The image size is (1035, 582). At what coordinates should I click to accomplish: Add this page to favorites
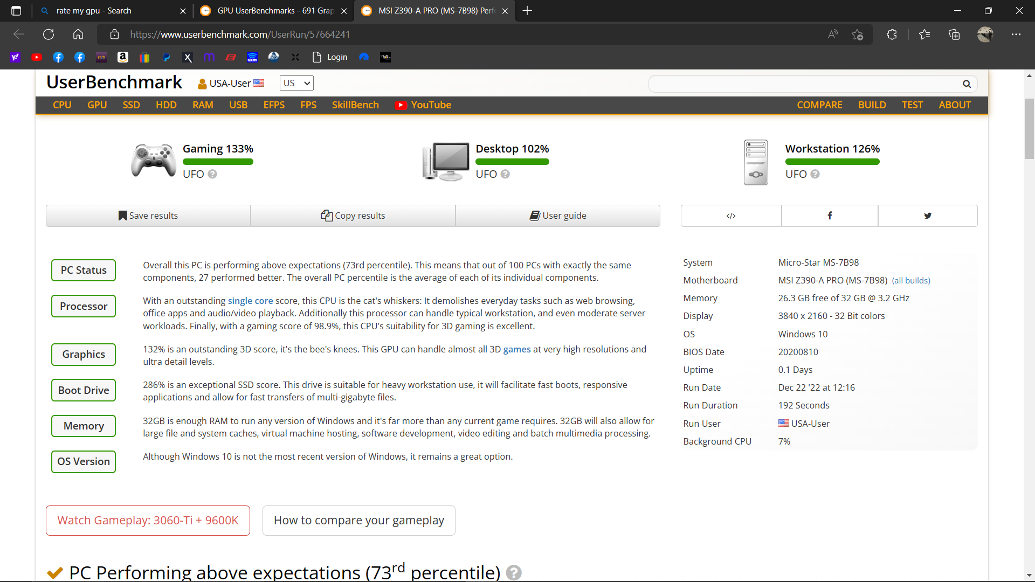(x=857, y=34)
